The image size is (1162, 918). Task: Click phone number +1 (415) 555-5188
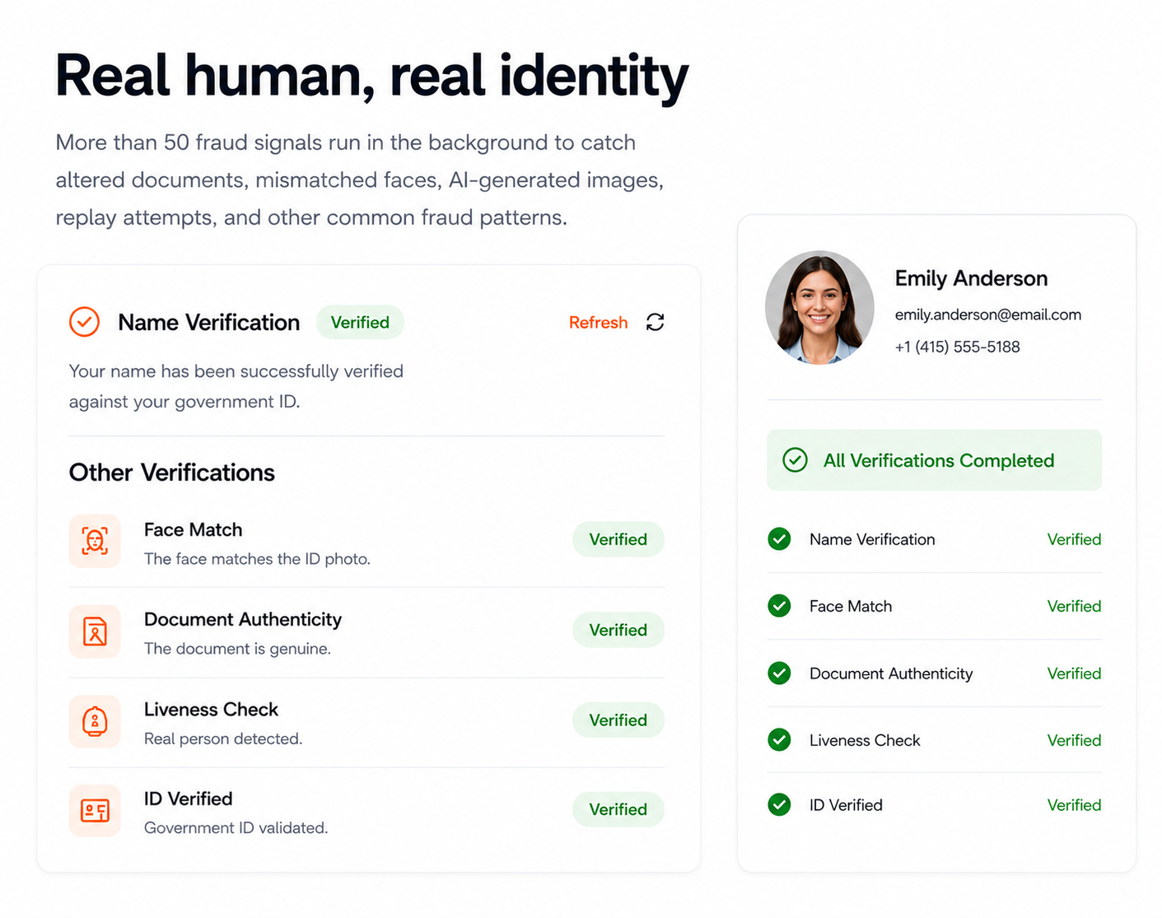(x=957, y=347)
